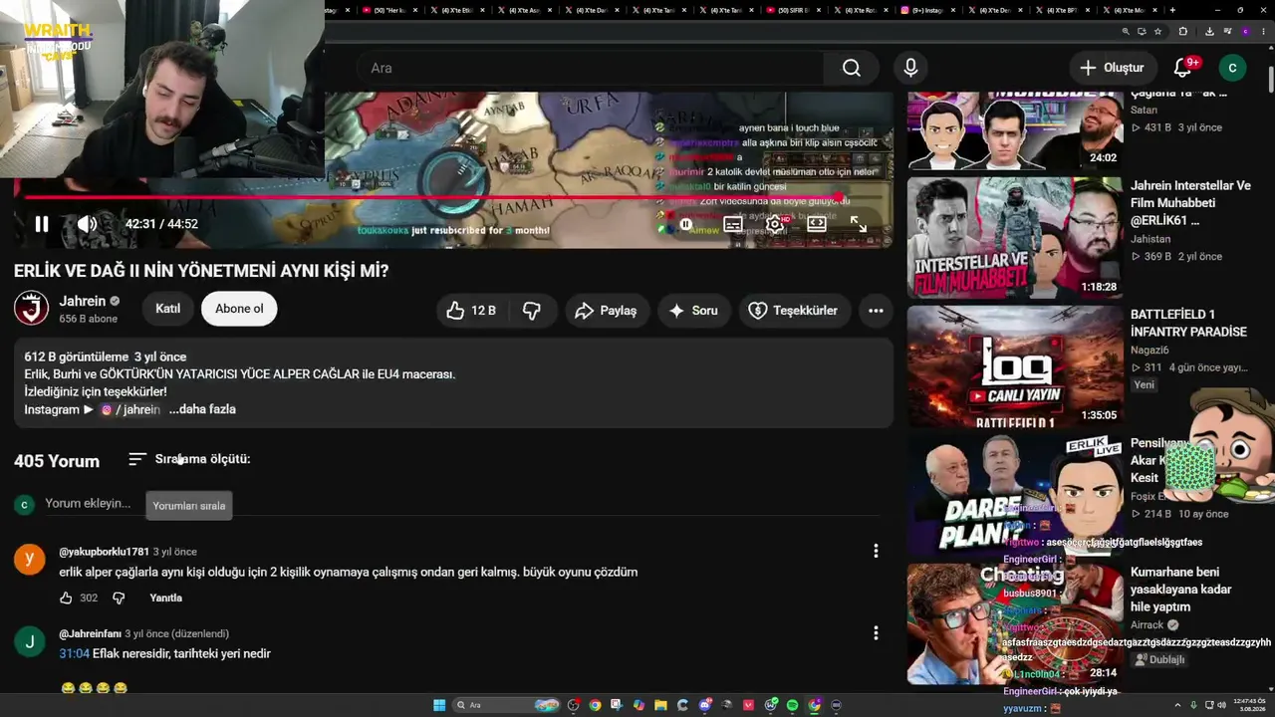Viewport: 1275px width, 717px height.
Task: Open the video player settings gear
Action: (x=775, y=224)
